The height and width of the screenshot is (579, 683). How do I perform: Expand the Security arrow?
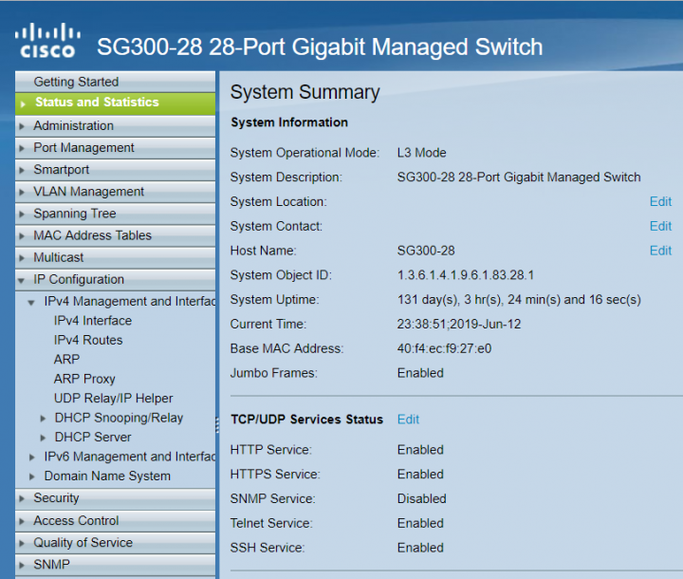22,498
